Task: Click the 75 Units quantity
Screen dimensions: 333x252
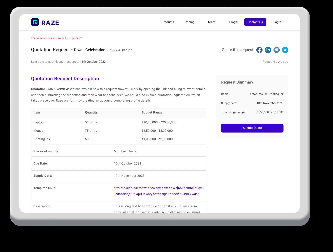Action: click(x=91, y=131)
